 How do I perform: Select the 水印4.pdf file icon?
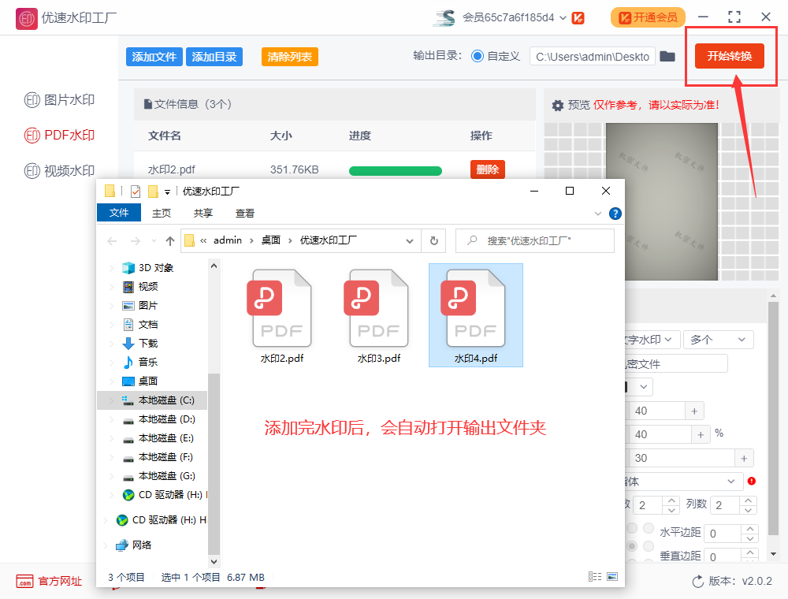tap(475, 308)
